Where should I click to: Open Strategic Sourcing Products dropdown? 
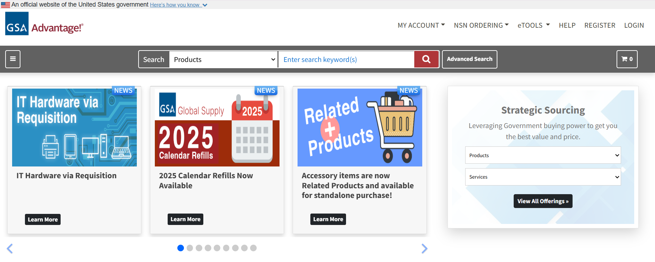point(543,155)
